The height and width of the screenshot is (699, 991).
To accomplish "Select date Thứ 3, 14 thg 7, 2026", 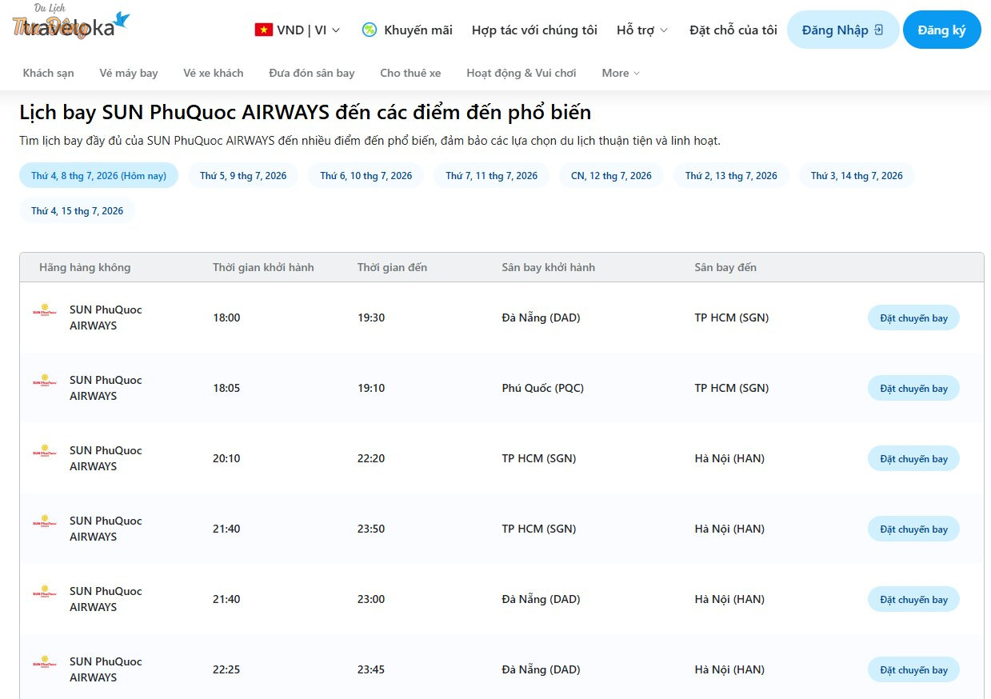I will tap(857, 175).
